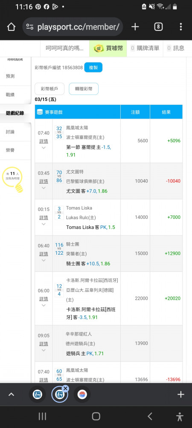Close the selected floating tab with its X badge
The height and width of the screenshot is (428, 192).
pos(66,389)
